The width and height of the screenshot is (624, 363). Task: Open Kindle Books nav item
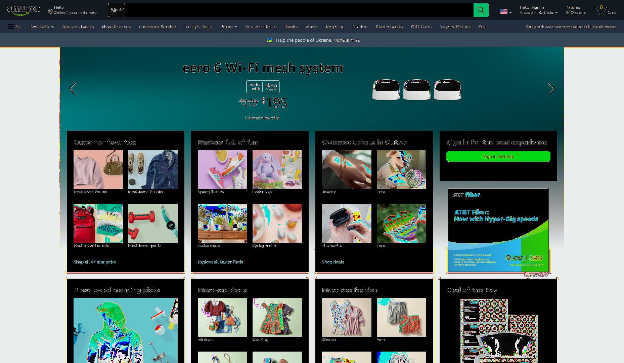coord(389,27)
